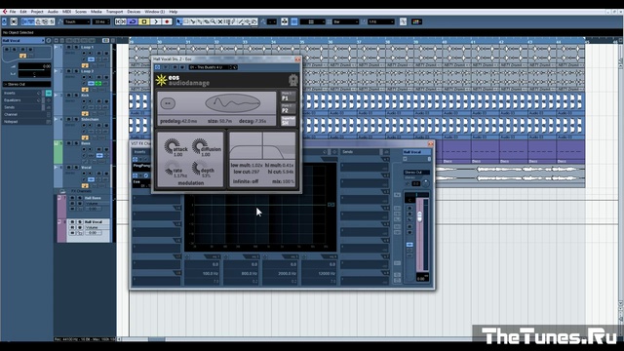Click the Eos decay value
Viewport: 624px width, 351px height.
(253, 121)
